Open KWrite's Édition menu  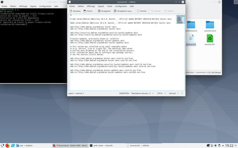coord(81,6)
